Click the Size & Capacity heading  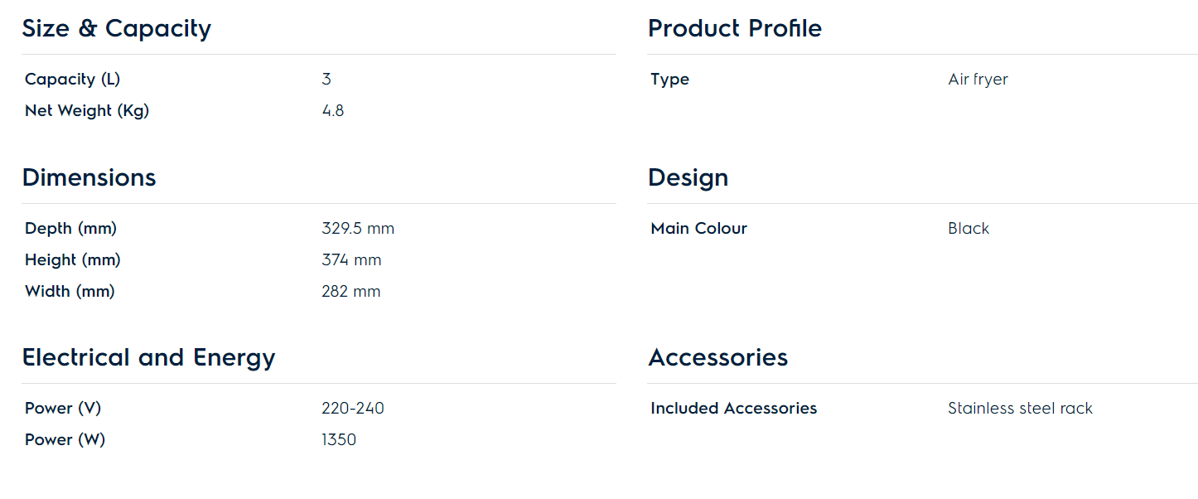pos(117,29)
